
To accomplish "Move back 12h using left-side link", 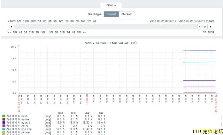I will (x=31, y=32).
